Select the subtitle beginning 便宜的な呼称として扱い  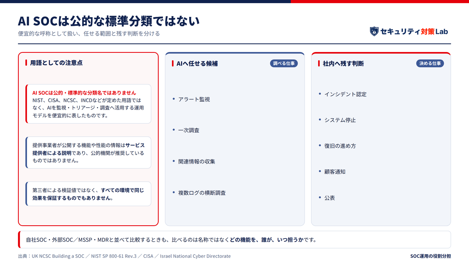click(x=89, y=34)
